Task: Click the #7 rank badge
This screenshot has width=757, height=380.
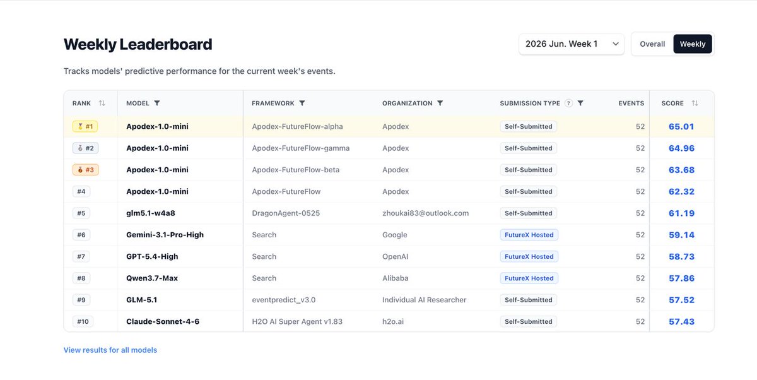Action: (x=81, y=256)
